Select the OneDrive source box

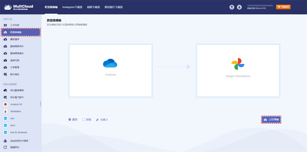coord(111,71)
